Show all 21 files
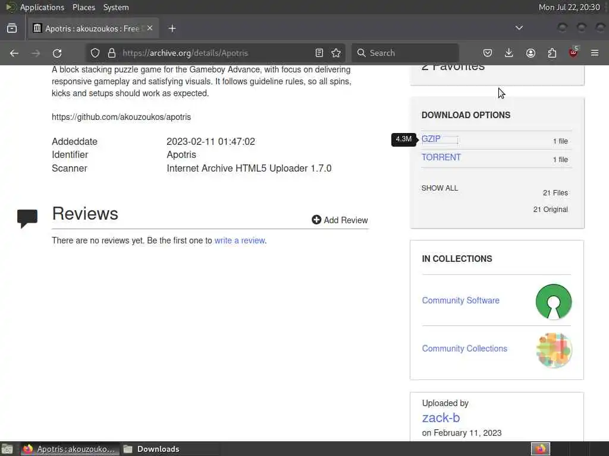The width and height of the screenshot is (609, 456). pos(440,188)
